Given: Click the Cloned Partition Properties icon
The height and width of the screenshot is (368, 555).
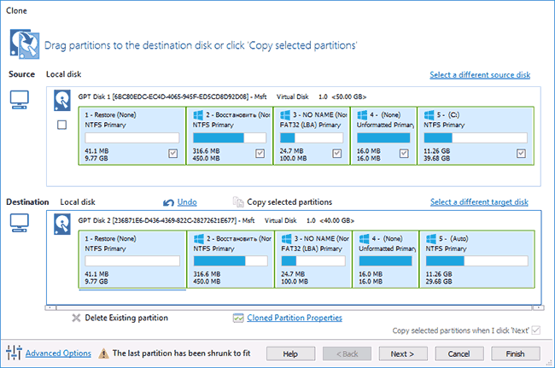Looking at the screenshot, I should (238, 318).
